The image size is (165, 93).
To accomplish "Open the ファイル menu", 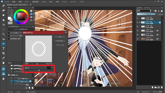I will coord(7,2).
